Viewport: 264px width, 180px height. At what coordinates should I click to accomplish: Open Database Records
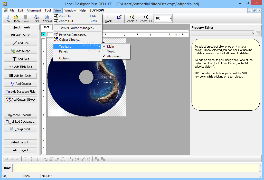pyautogui.click(x=21, y=115)
